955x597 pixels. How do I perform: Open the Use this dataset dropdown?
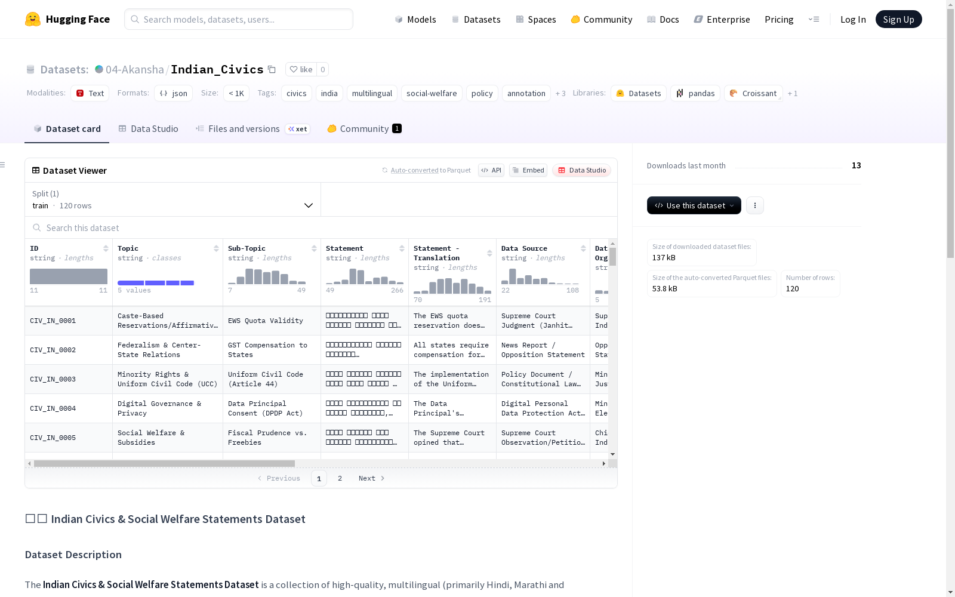pos(694,205)
